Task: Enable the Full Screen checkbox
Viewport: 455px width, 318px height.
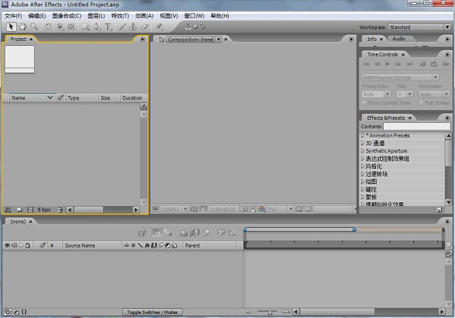Action: point(421,103)
